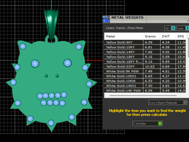This screenshot has height=142, width=189.
Task: Select the White Gold:14KX1 row
Action: pyautogui.click(x=145, y=86)
